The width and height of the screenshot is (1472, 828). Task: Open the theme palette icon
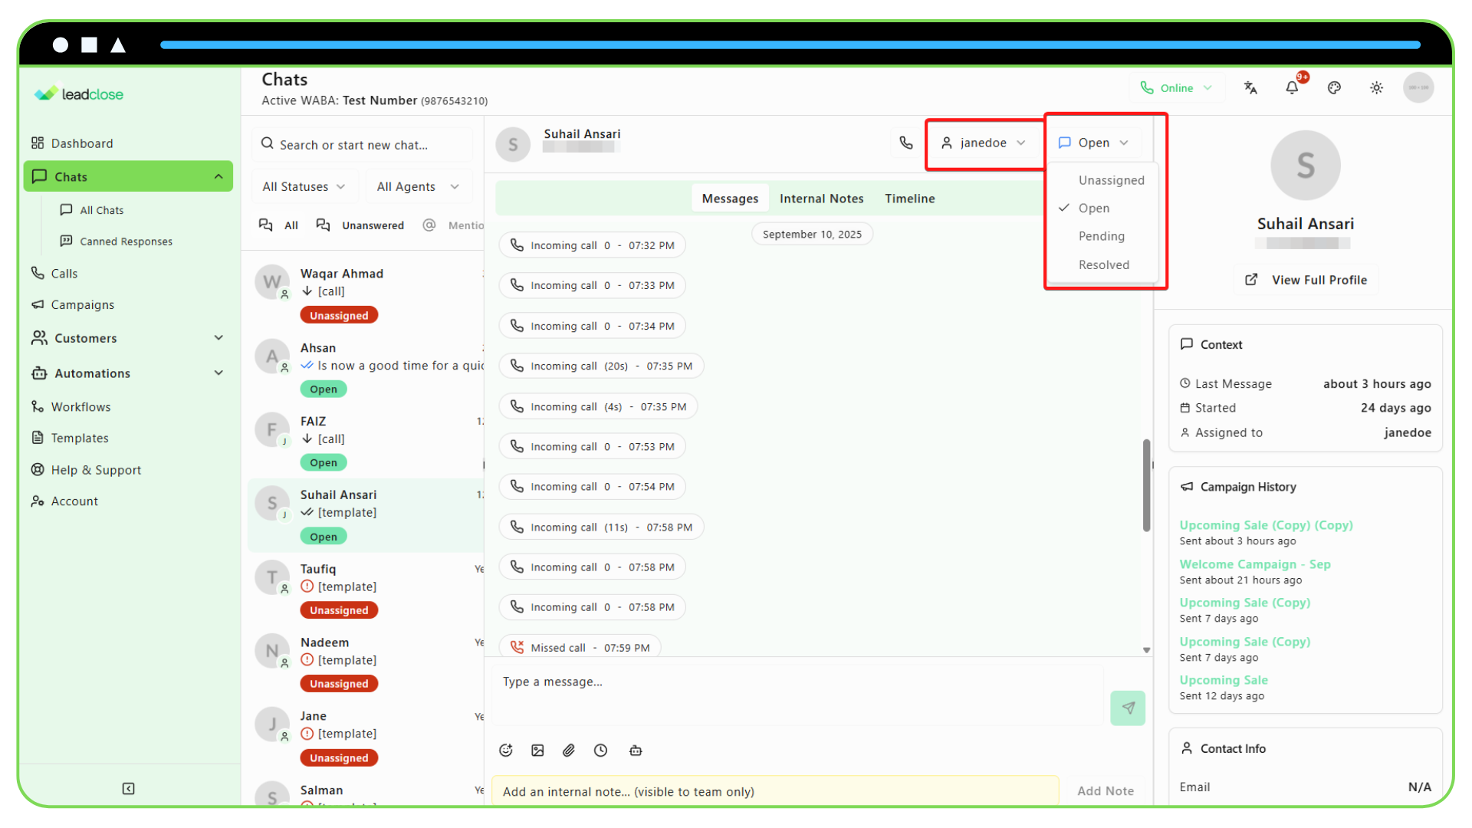click(1334, 87)
